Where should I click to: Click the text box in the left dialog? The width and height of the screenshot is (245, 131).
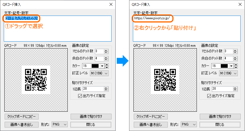coord(58,29)
